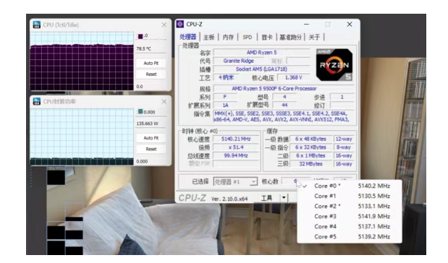Switch to the 主板 tab

click(209, 37)
